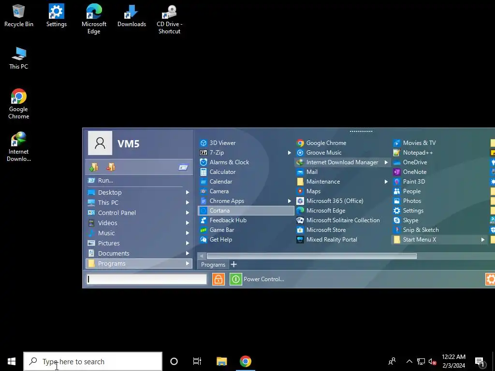Open Feedback Hub
This screenshot has width=495, height=371.
[246, 220]
